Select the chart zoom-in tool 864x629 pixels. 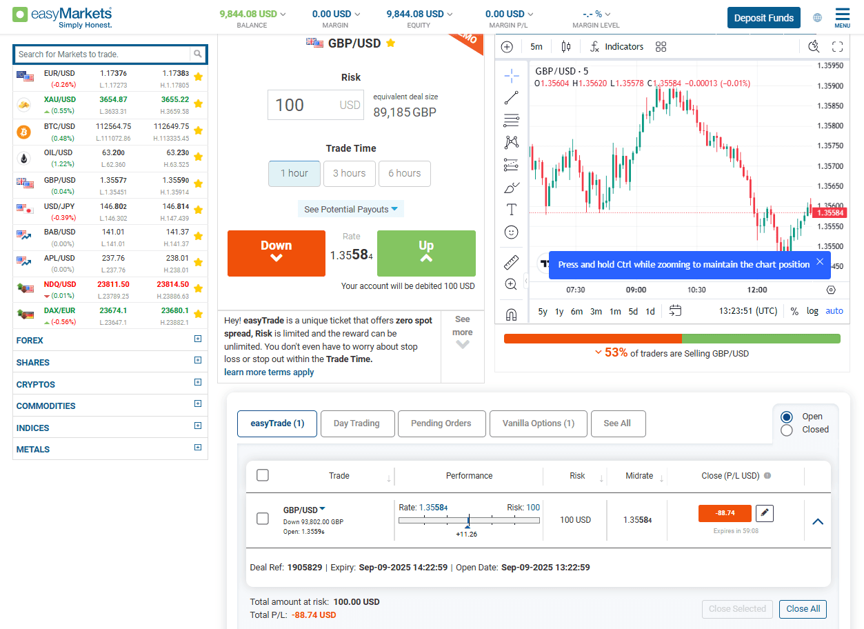click(x=511, y=284)
